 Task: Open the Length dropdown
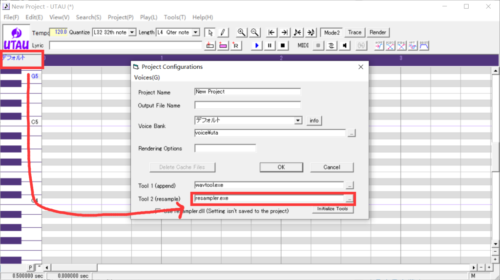click(x=196, y=33)
